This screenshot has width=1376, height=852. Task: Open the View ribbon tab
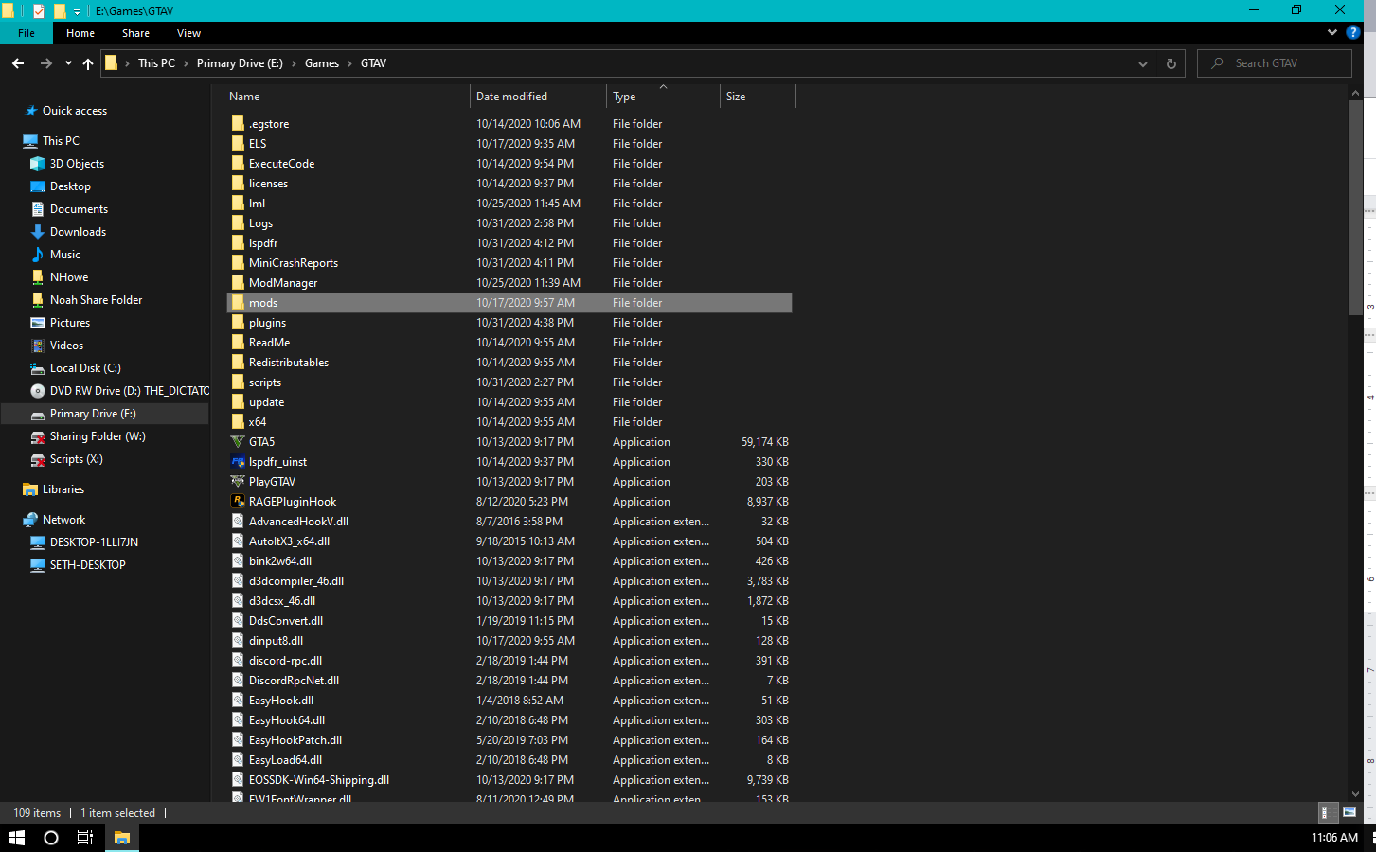[188, 33]
